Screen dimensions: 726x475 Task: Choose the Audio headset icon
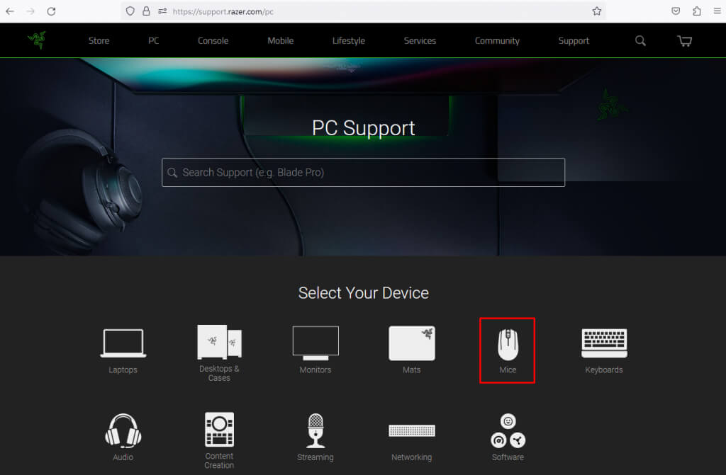click(x=123, y=430)
